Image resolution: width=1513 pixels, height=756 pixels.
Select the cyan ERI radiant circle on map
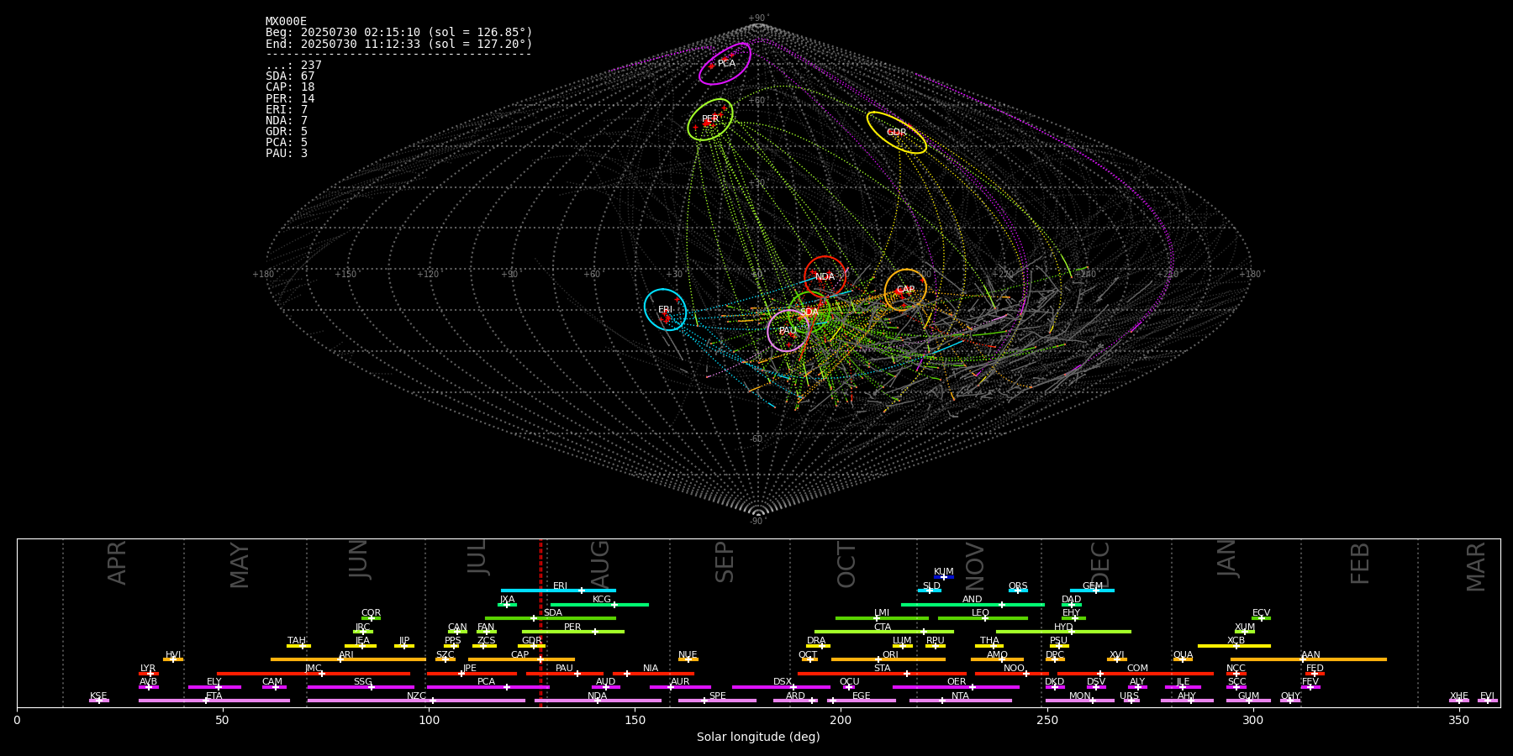point(665,309)
